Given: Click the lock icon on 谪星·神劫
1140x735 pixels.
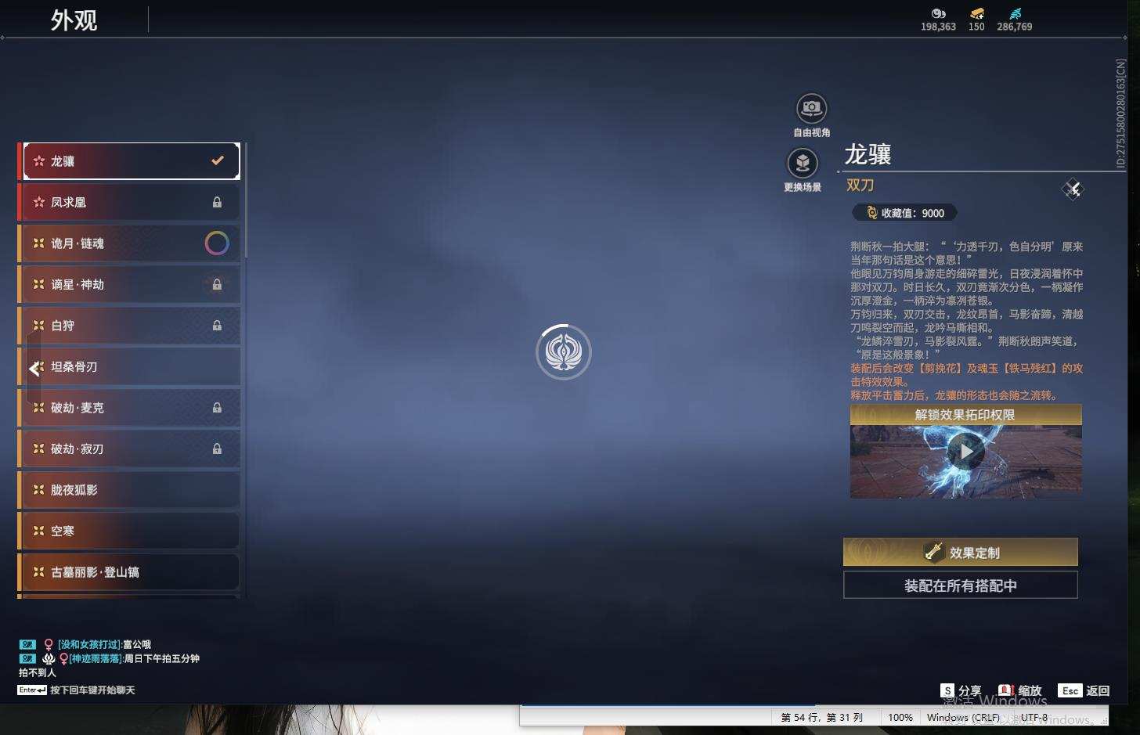Looking at the screenshot, I should pos(217,284).
